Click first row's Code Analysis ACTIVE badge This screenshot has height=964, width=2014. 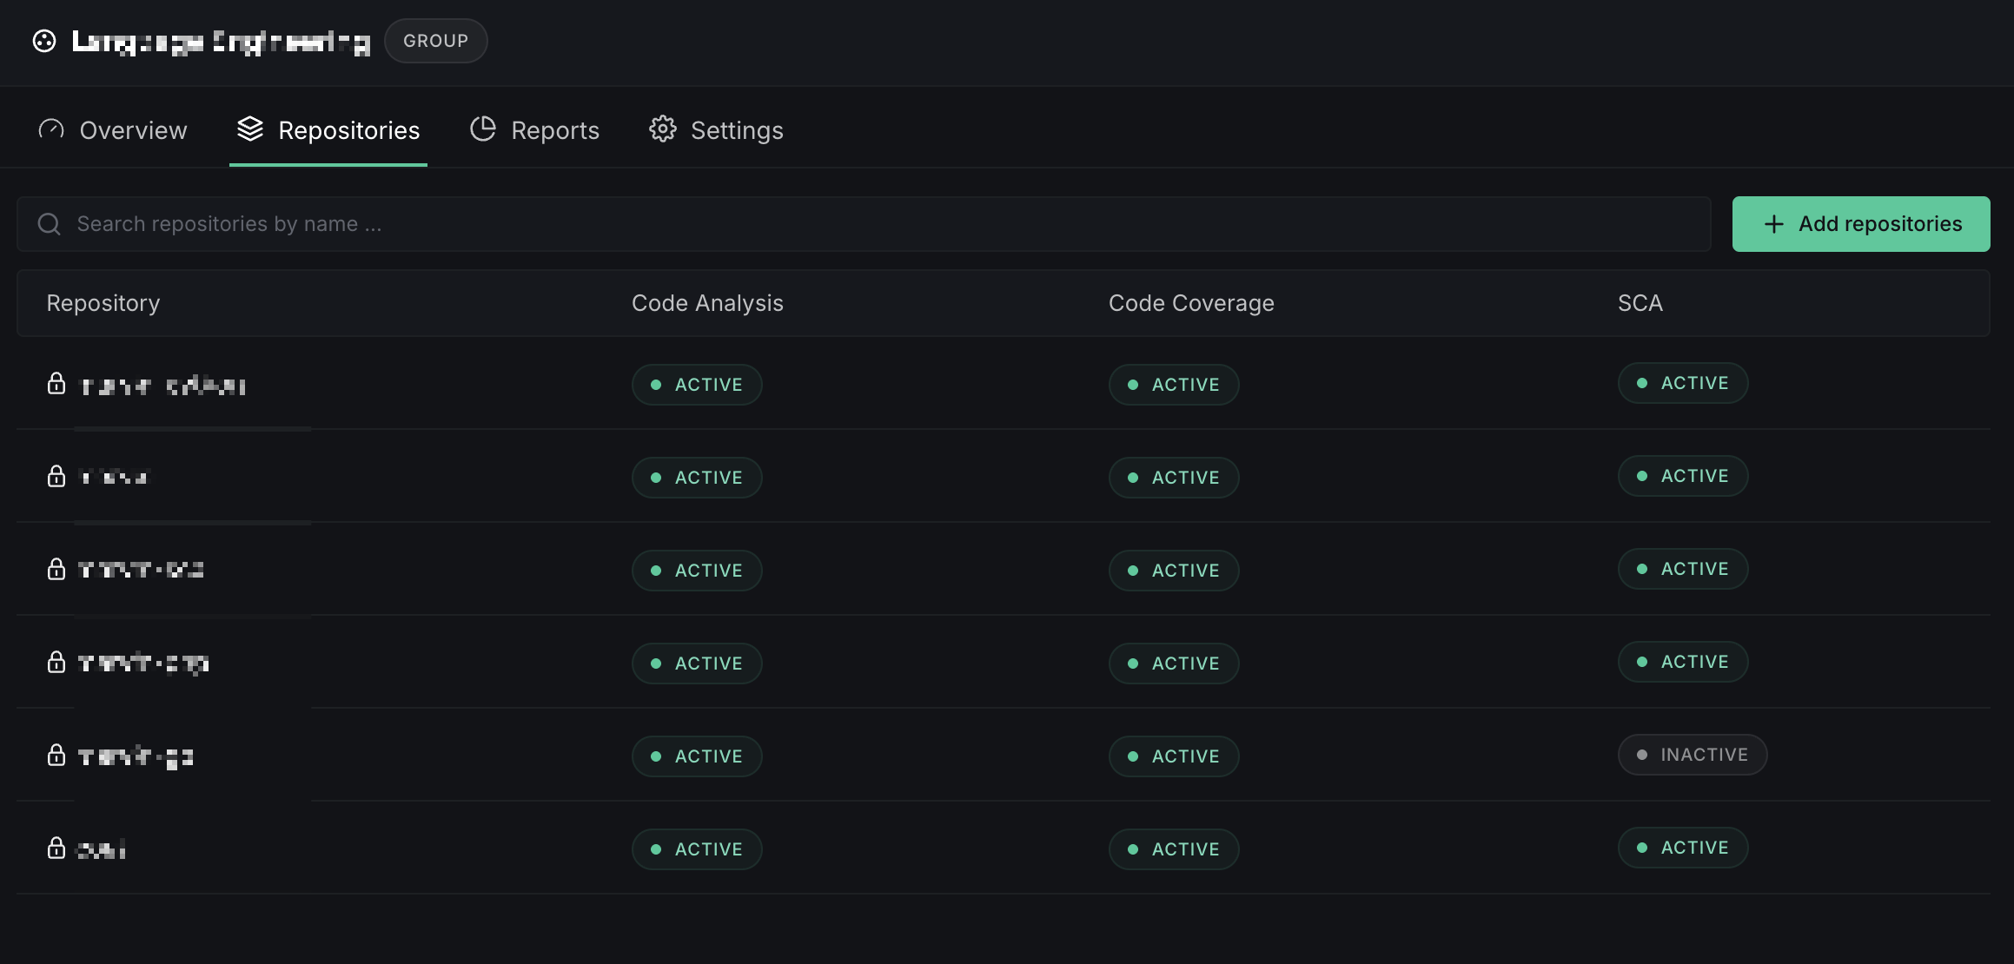[x=697, y=385]
